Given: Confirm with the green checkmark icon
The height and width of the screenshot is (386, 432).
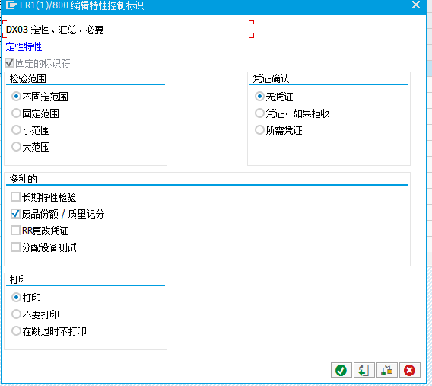Looking at the screenshot, I should pyautogui.click(x=341, y=370).
